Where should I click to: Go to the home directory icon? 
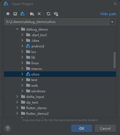(8, 14)
